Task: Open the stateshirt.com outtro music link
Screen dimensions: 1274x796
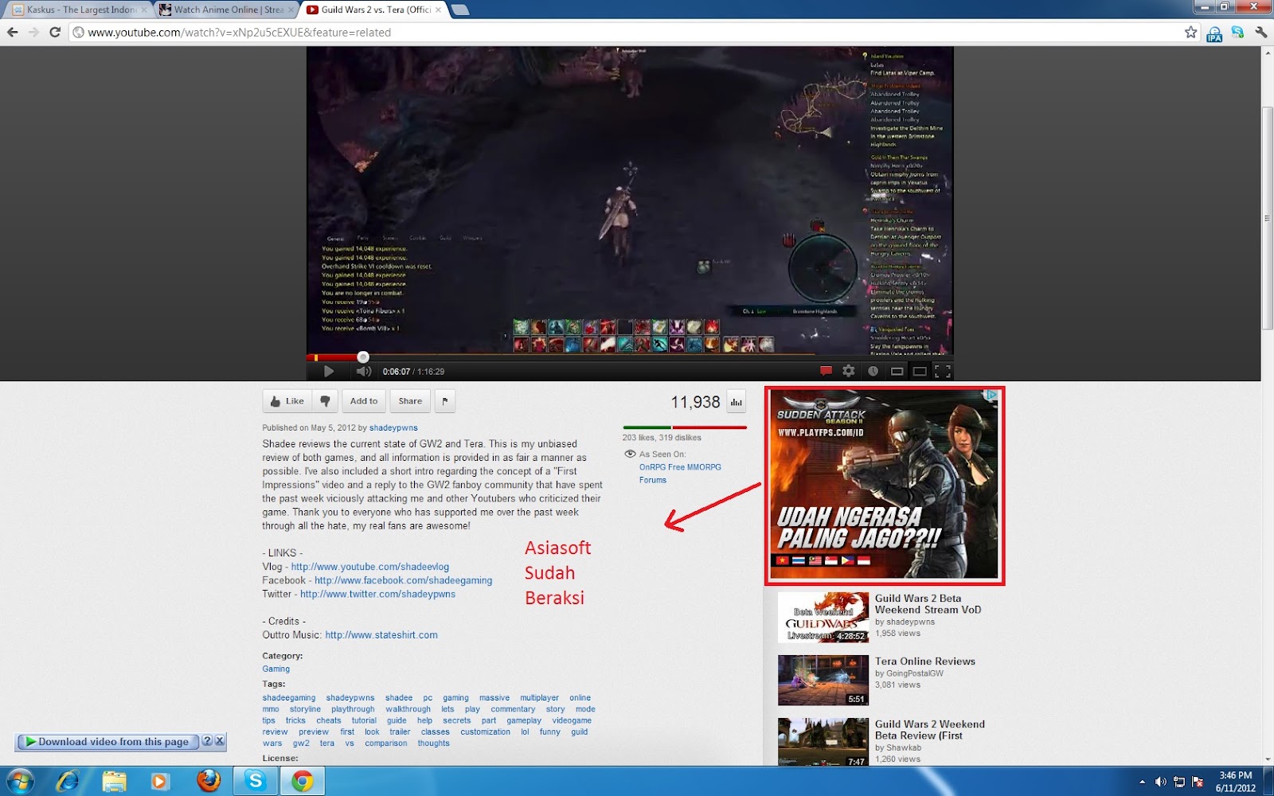Action: [381, 635]
